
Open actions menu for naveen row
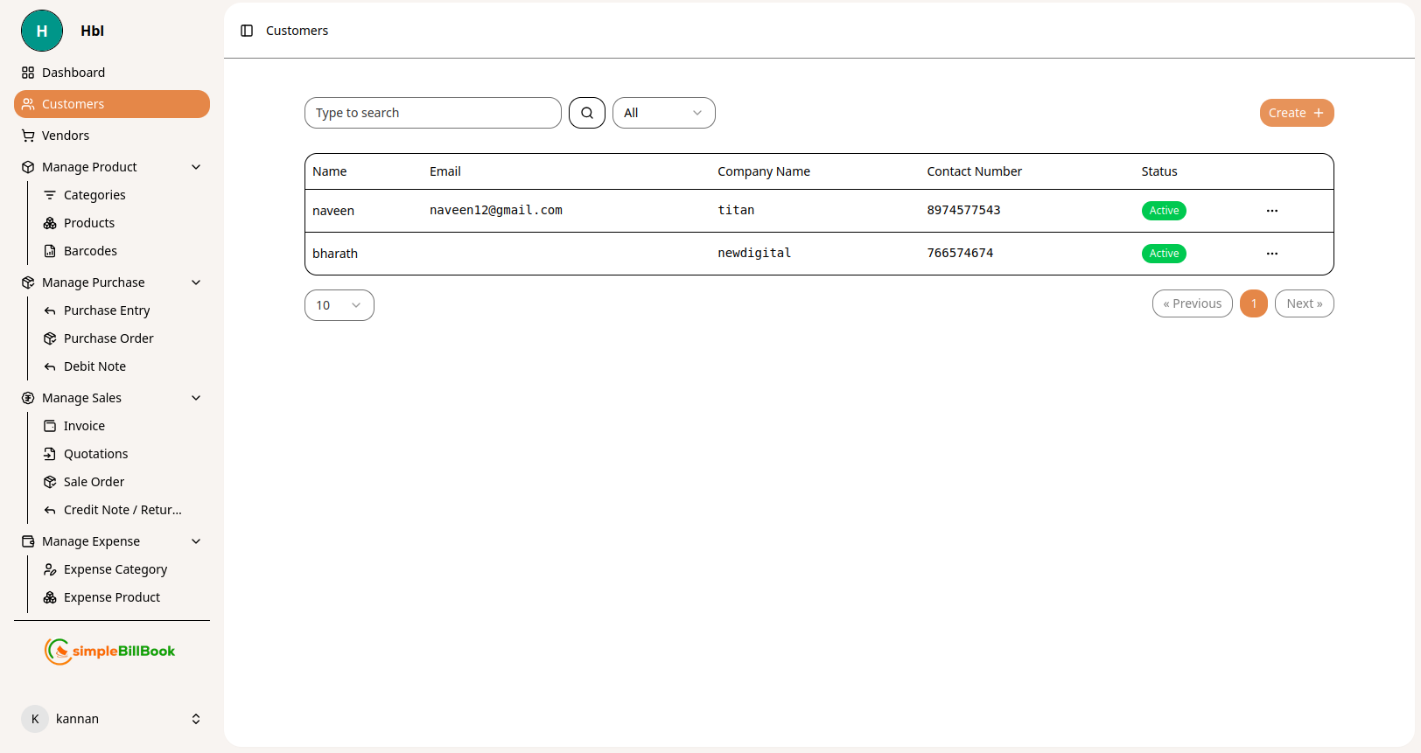tap(1271, 211)
